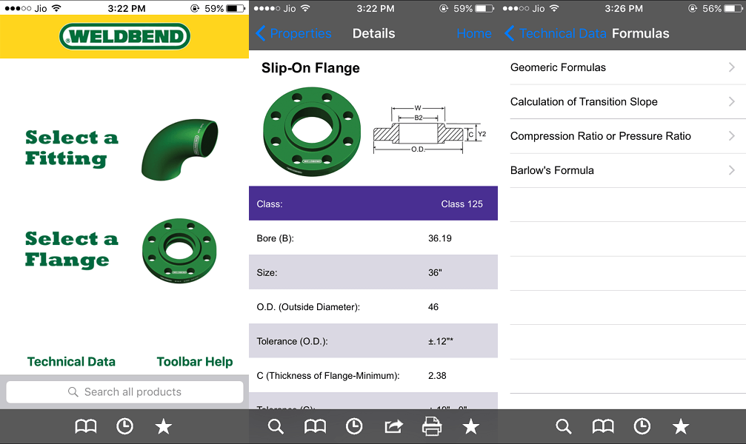Open Toolbar Help link
The height and width of the screenshot is (444, 746).
pos(195,362)
